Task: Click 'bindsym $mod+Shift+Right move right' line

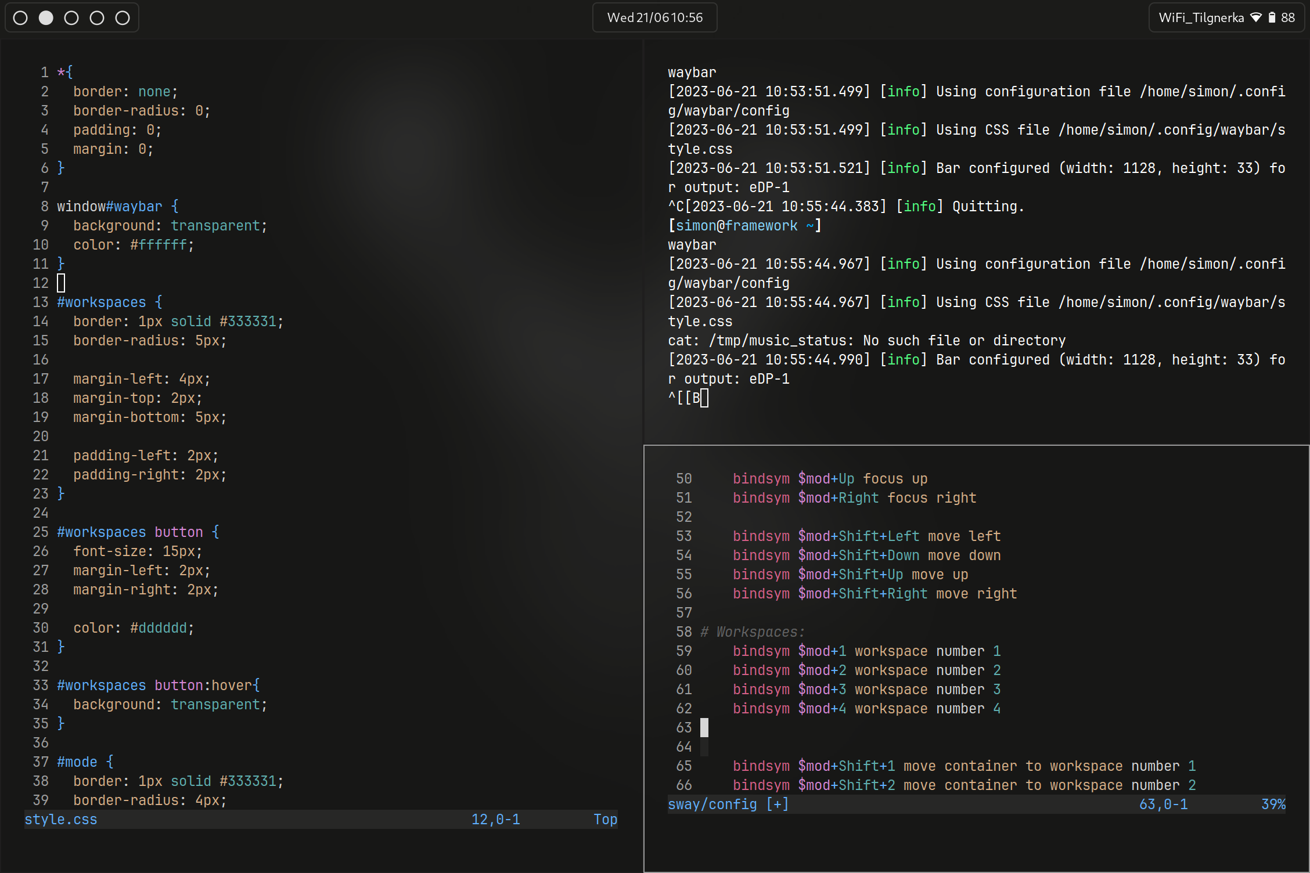Action: click(x=875, y=594)
